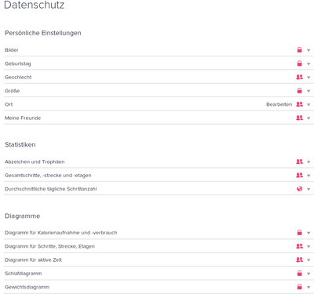The image size is (314, 294).
Task: Click the friends icon in Meine Freunde row
Action: click(x=299, y=118)
